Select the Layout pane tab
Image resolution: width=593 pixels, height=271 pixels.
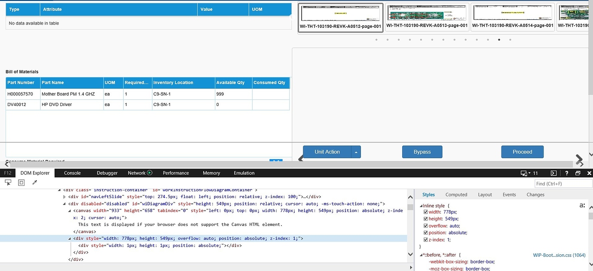[x=485, y=195]
